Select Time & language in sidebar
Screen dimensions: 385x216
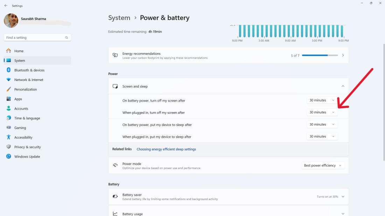click(27, 118)
